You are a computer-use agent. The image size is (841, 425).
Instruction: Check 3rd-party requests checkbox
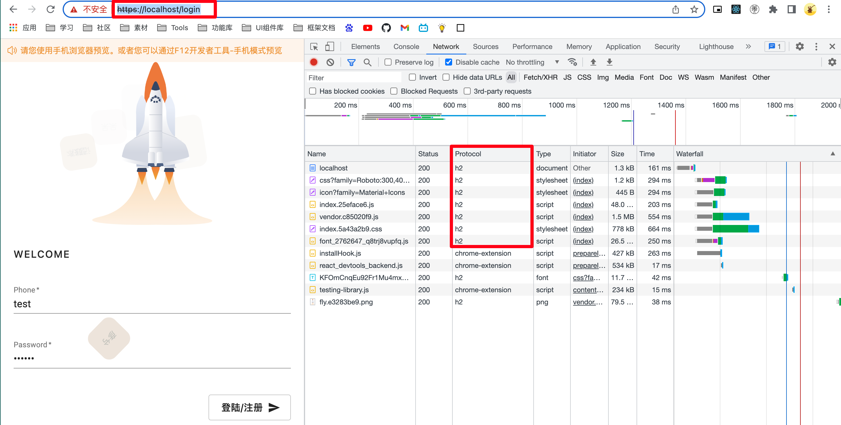[x=467, y=91]
